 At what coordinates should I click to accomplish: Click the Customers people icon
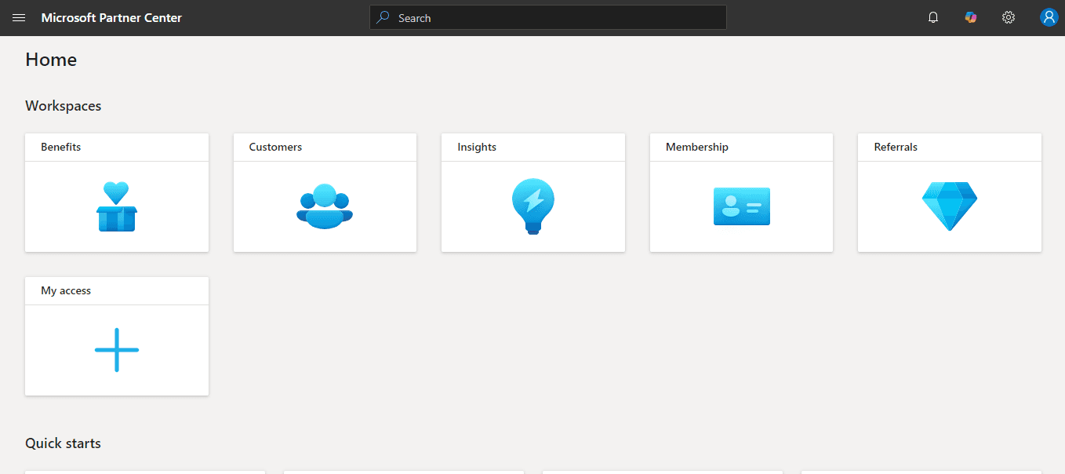click(325, 206)
